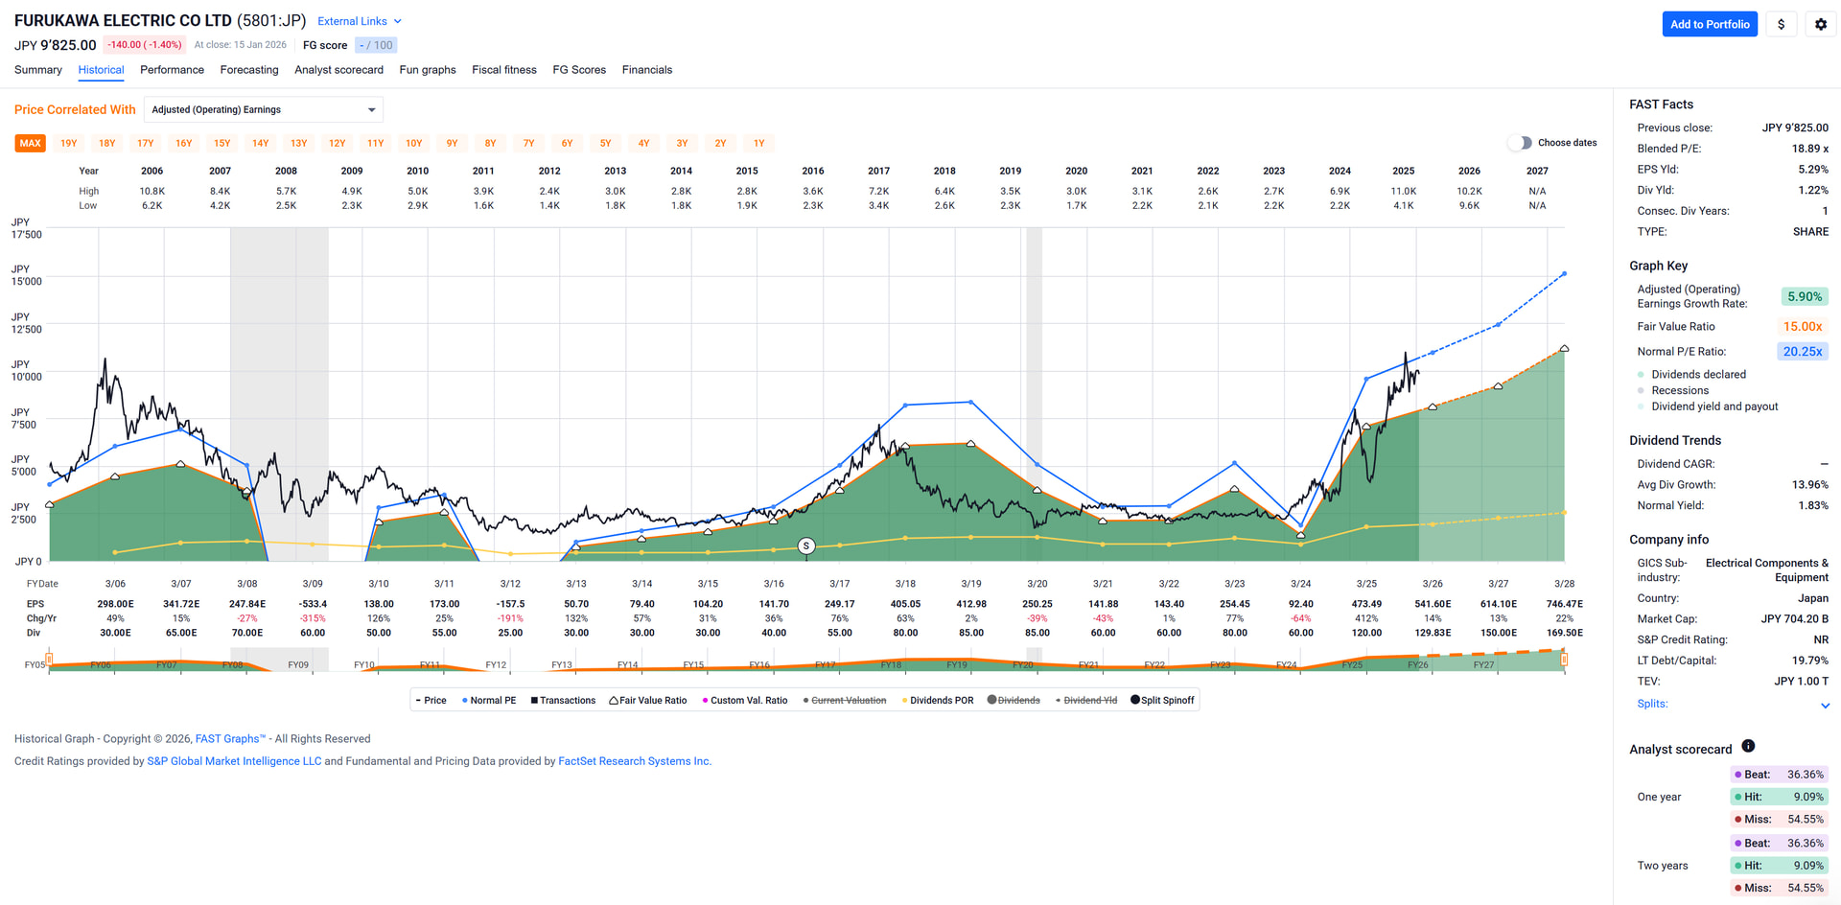Expand the External Links menu

[x=359, y=21]
